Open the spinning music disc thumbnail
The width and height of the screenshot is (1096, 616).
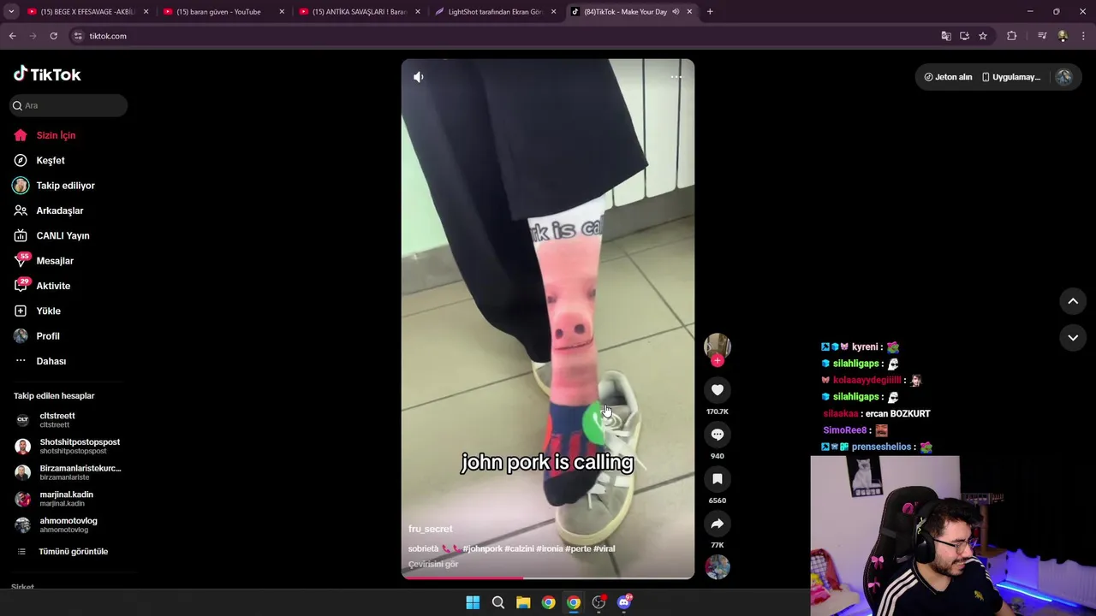click(x=718, y=566)
